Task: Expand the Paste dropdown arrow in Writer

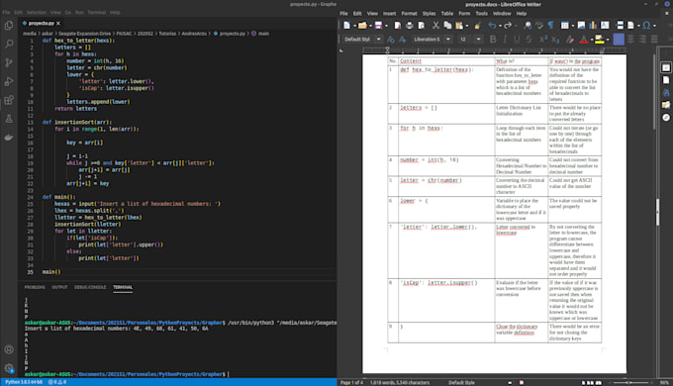Action: tap(467, 26)
